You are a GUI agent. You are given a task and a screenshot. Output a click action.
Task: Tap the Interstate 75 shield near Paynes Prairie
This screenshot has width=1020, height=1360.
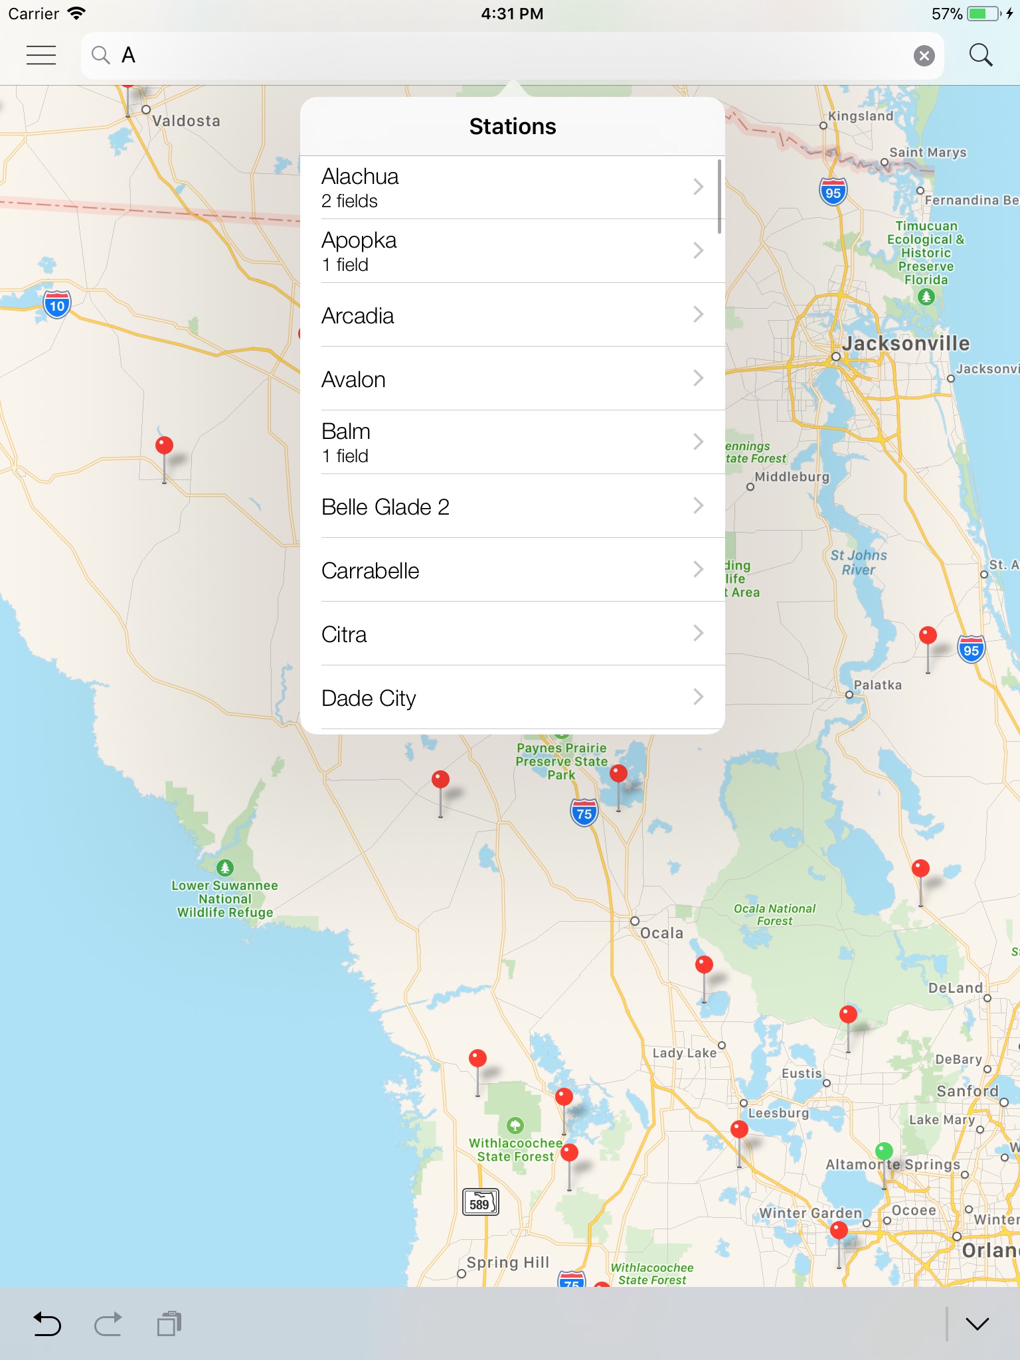point(584,813)
